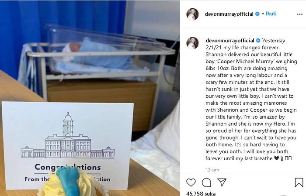Like the post with the heart icon

pos(191,182)
